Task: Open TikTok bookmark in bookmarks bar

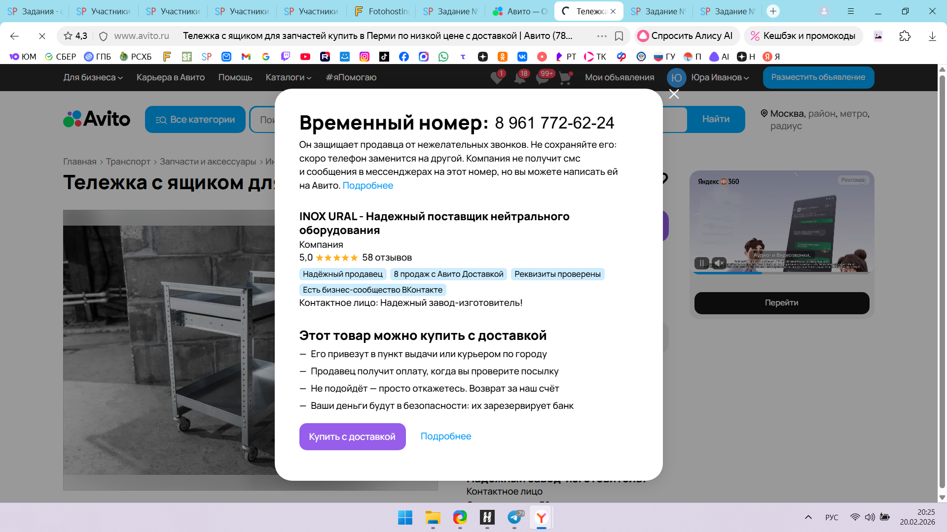Action: 384,57
